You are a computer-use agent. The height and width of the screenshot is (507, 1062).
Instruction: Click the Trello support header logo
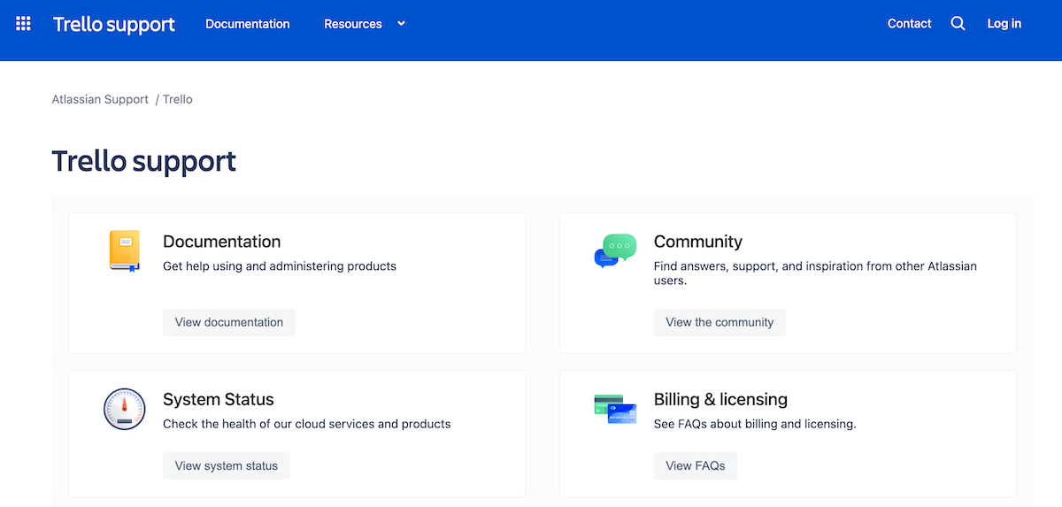coord(114,24)
